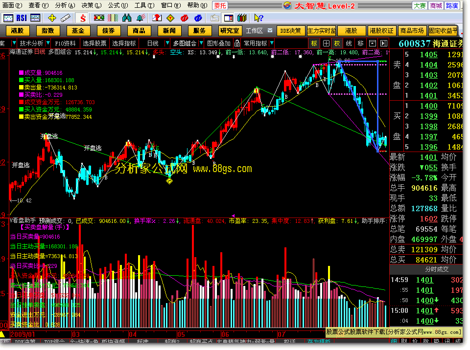
Task: Click the red circular Phi icon
Action: (x=185, y=18)
